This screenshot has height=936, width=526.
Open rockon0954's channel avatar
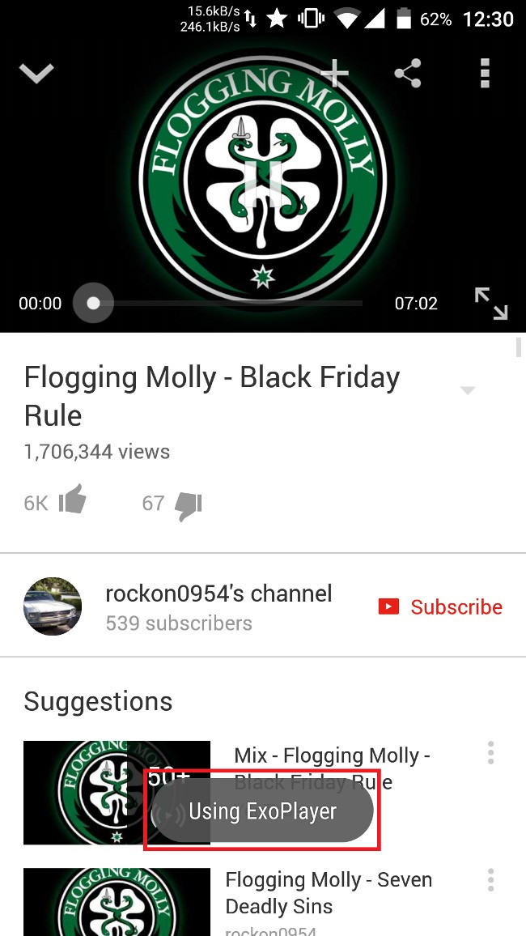coord(53,606)
